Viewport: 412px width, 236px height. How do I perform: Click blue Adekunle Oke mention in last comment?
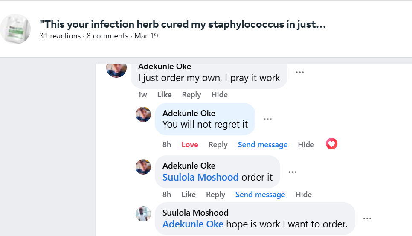[193, 224]
